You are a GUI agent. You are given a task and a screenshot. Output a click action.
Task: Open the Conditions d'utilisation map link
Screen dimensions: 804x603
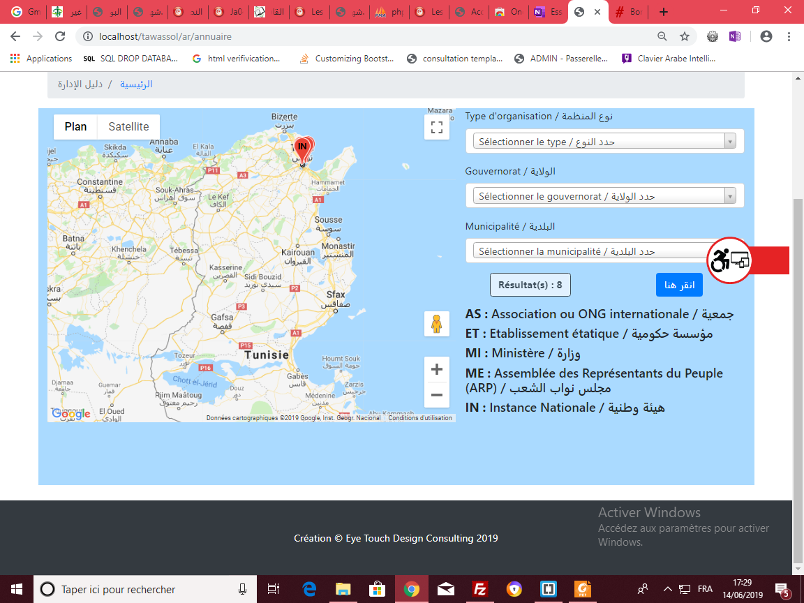coord(420,418)
